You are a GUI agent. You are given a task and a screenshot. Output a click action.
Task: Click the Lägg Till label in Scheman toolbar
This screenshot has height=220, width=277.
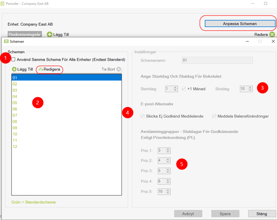[25, 69]
